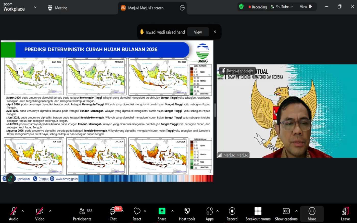Open the YouTube livestream dropdown
Image resolution: width=357 pixels, height=223 pixels.
(282, 7)
